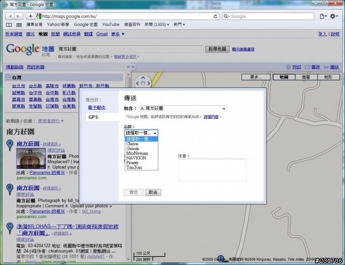Open the 包含 dropdown showing A. 南方莊園

183,108
